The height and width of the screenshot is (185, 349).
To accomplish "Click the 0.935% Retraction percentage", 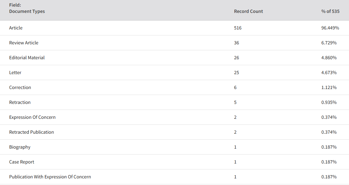I will [329, 102].
